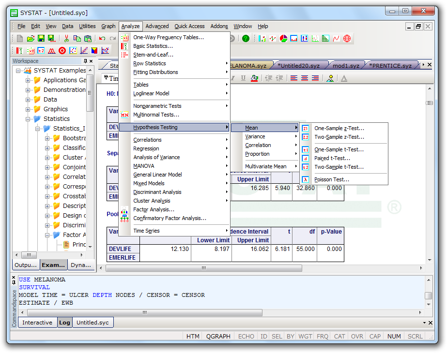Viewport: 447px width, 353px height.
Task: Click the align left text icon
Action: 294,78
